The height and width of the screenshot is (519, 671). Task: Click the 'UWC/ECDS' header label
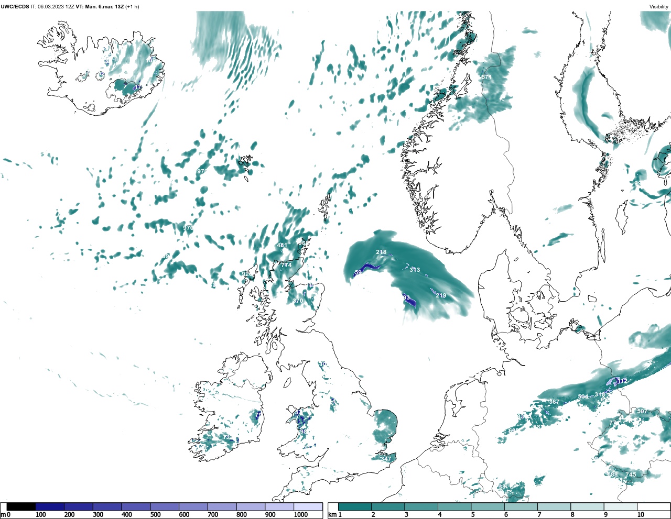[x=15, y=7]
